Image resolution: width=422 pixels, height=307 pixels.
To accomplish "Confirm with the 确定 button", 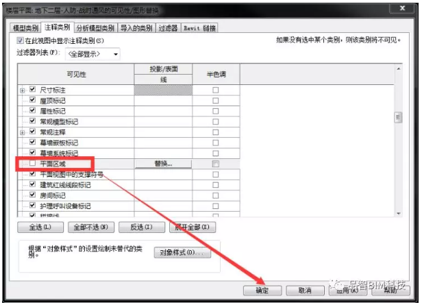I will (x=261, y=291).
